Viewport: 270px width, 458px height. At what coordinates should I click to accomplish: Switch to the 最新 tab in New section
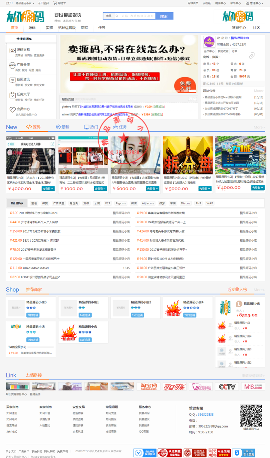point(62,127)
